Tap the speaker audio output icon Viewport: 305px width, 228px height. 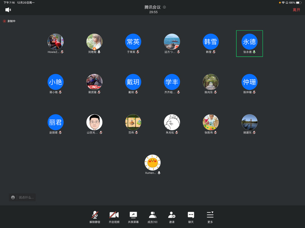8,10
